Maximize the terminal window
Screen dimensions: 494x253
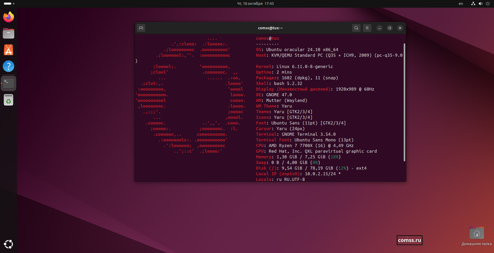coord(390,28)
